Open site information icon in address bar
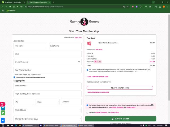170x127 pixels. click(26, 7)
